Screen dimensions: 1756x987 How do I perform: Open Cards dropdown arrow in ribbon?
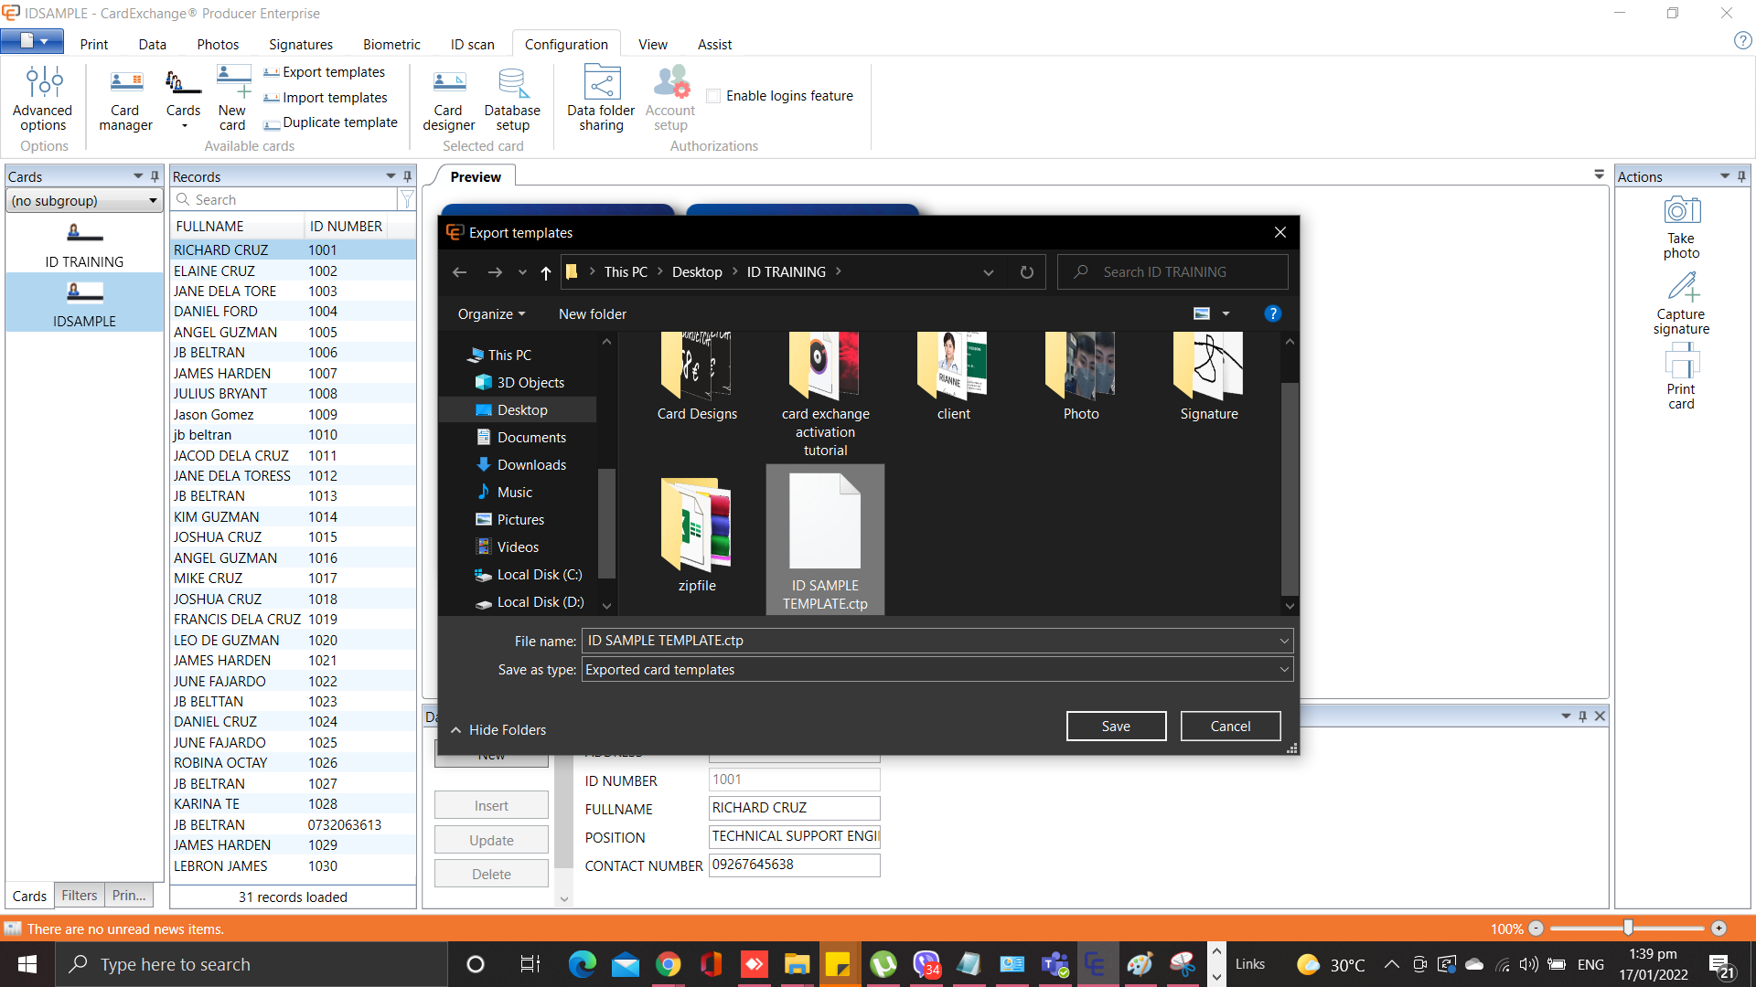pyautogui.click(x=184, y=126)
